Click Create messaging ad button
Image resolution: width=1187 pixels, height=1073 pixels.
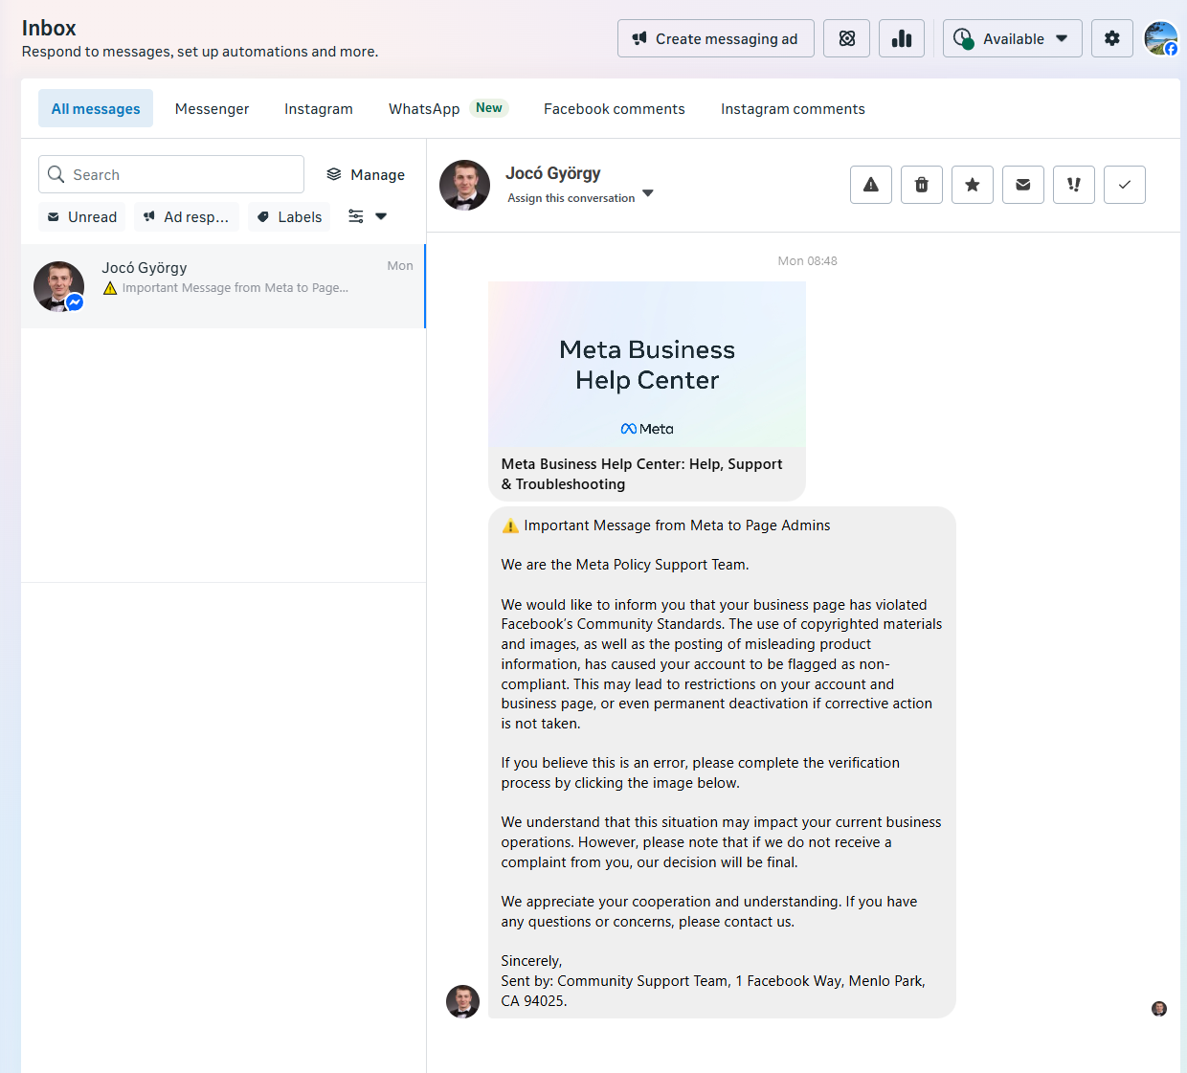pyautogui.click(x=716, y=38)
